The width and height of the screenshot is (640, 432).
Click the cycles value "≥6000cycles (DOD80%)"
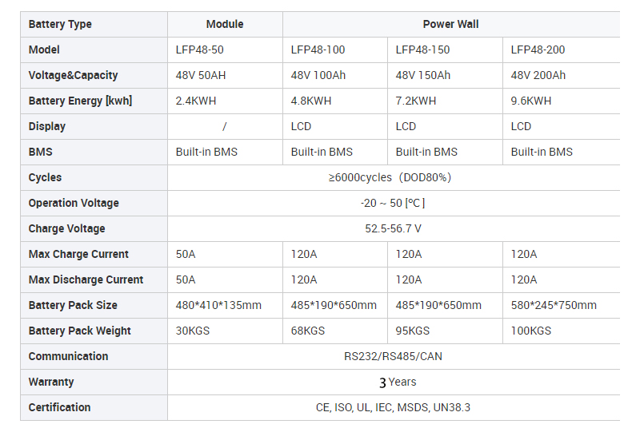[390, 177]
